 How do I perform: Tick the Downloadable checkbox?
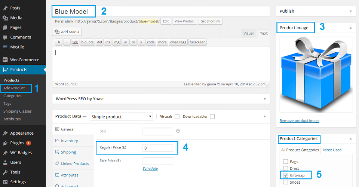pyautogui.click(x=212, y=117)
